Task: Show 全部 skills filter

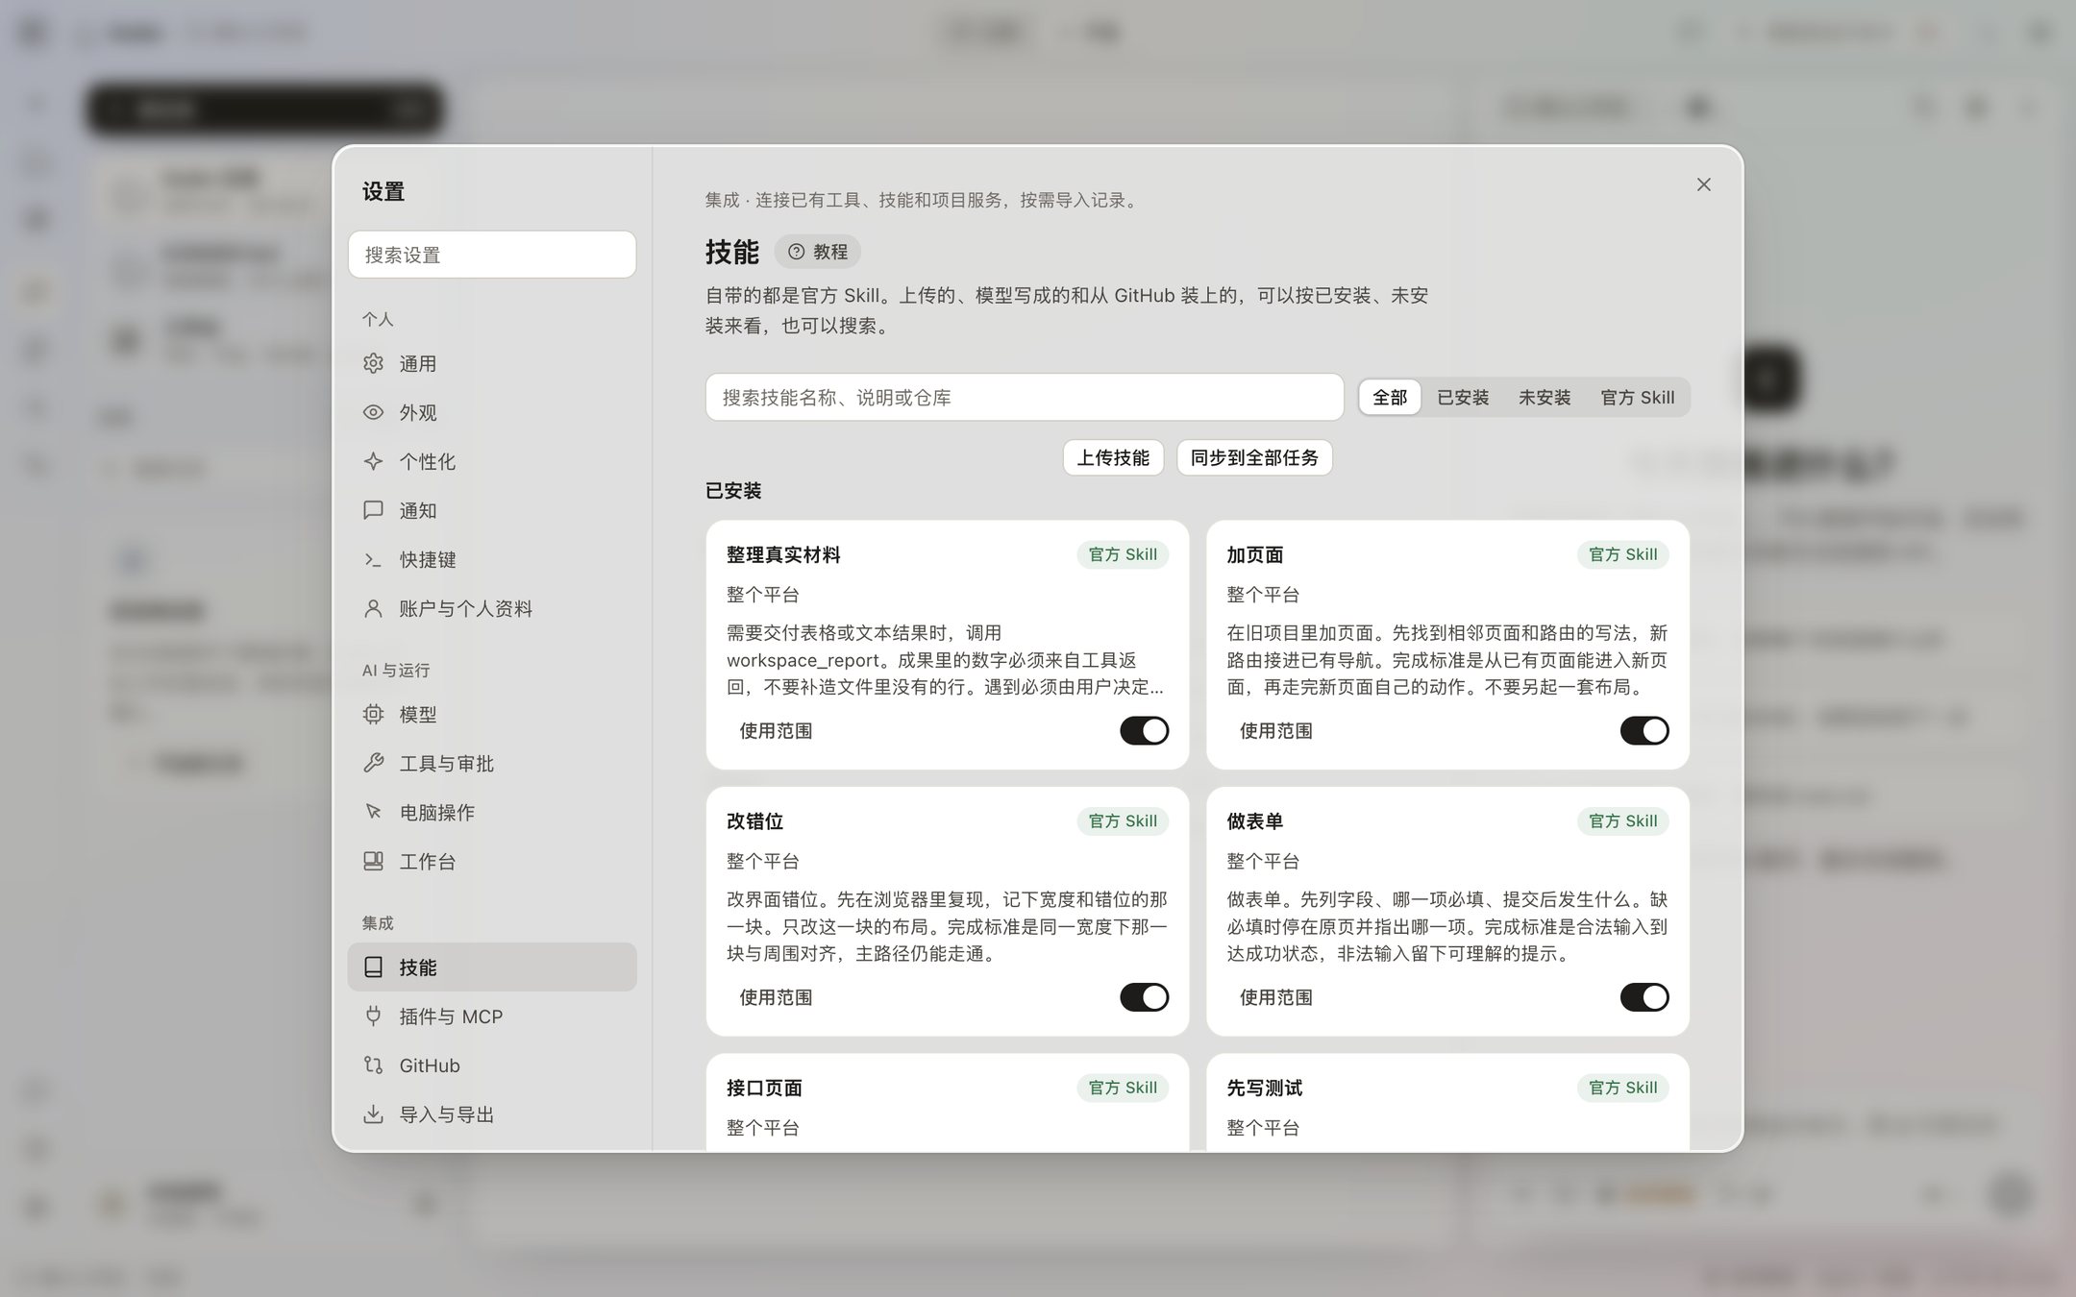Action: [x=1390, y=397]
